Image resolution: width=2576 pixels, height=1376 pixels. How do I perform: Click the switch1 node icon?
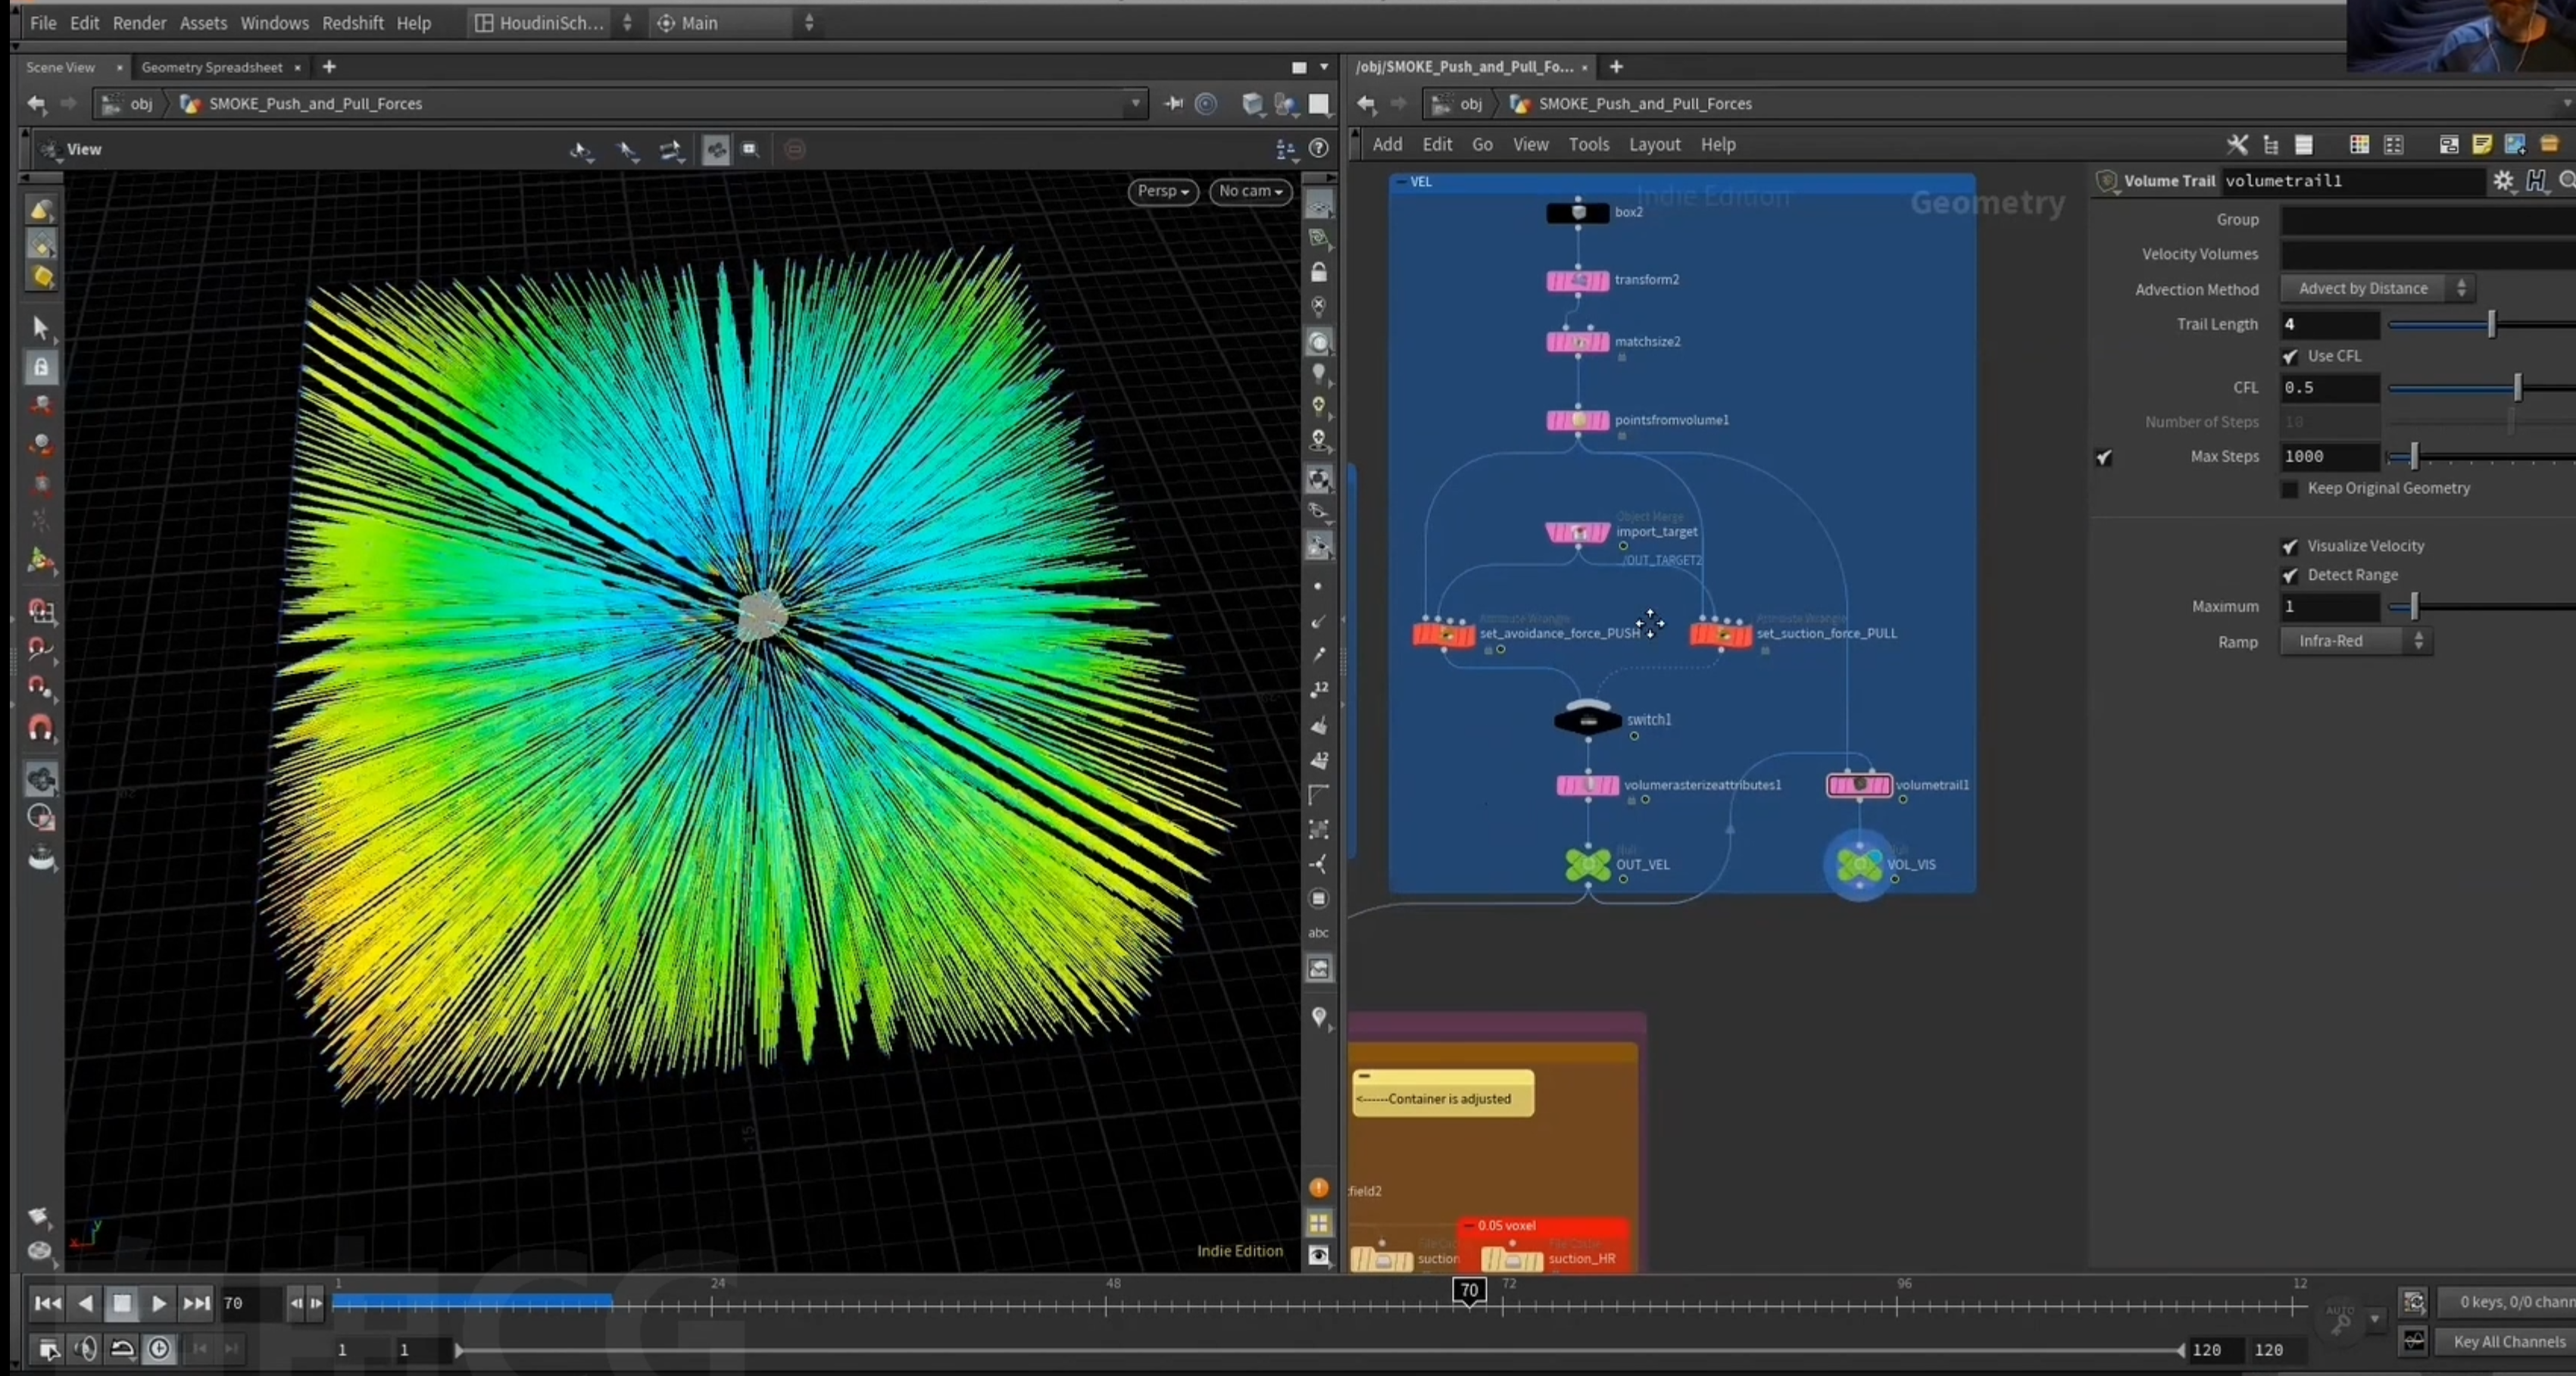tap(1587, 720)
